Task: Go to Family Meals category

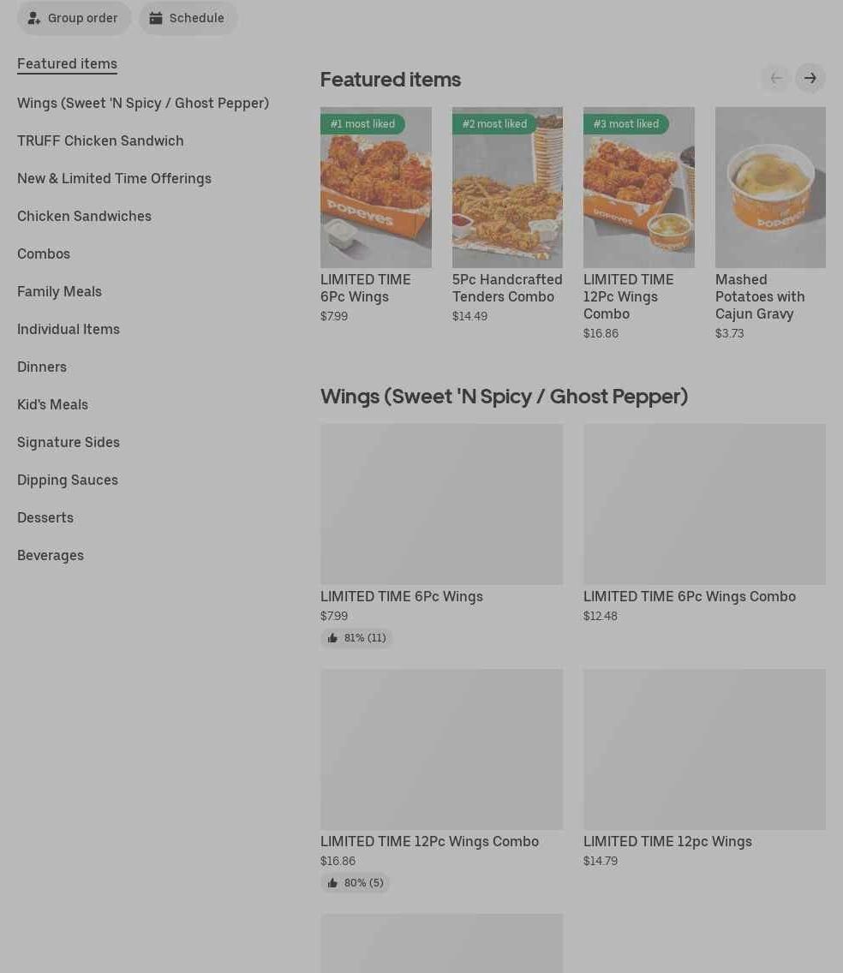Action: pos(60,292)
